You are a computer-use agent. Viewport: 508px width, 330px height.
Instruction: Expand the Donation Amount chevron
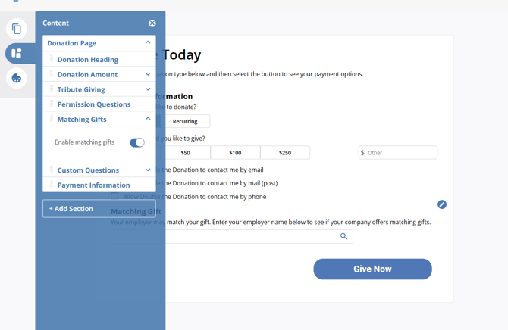coord(148,74)
